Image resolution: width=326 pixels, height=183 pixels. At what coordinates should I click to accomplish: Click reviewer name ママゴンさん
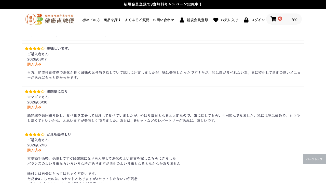click(38, 97)
